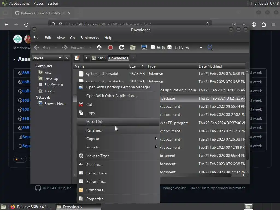This screenshot has width=280, height=210.
Task: Open the Bookmarks menu
Action: click(x=90, y=38)
